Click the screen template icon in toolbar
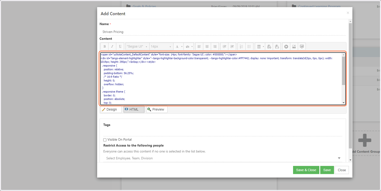Image resolution: width=381 pixels, height=191 pixels. pyautogui.click(x=302, y=47)
